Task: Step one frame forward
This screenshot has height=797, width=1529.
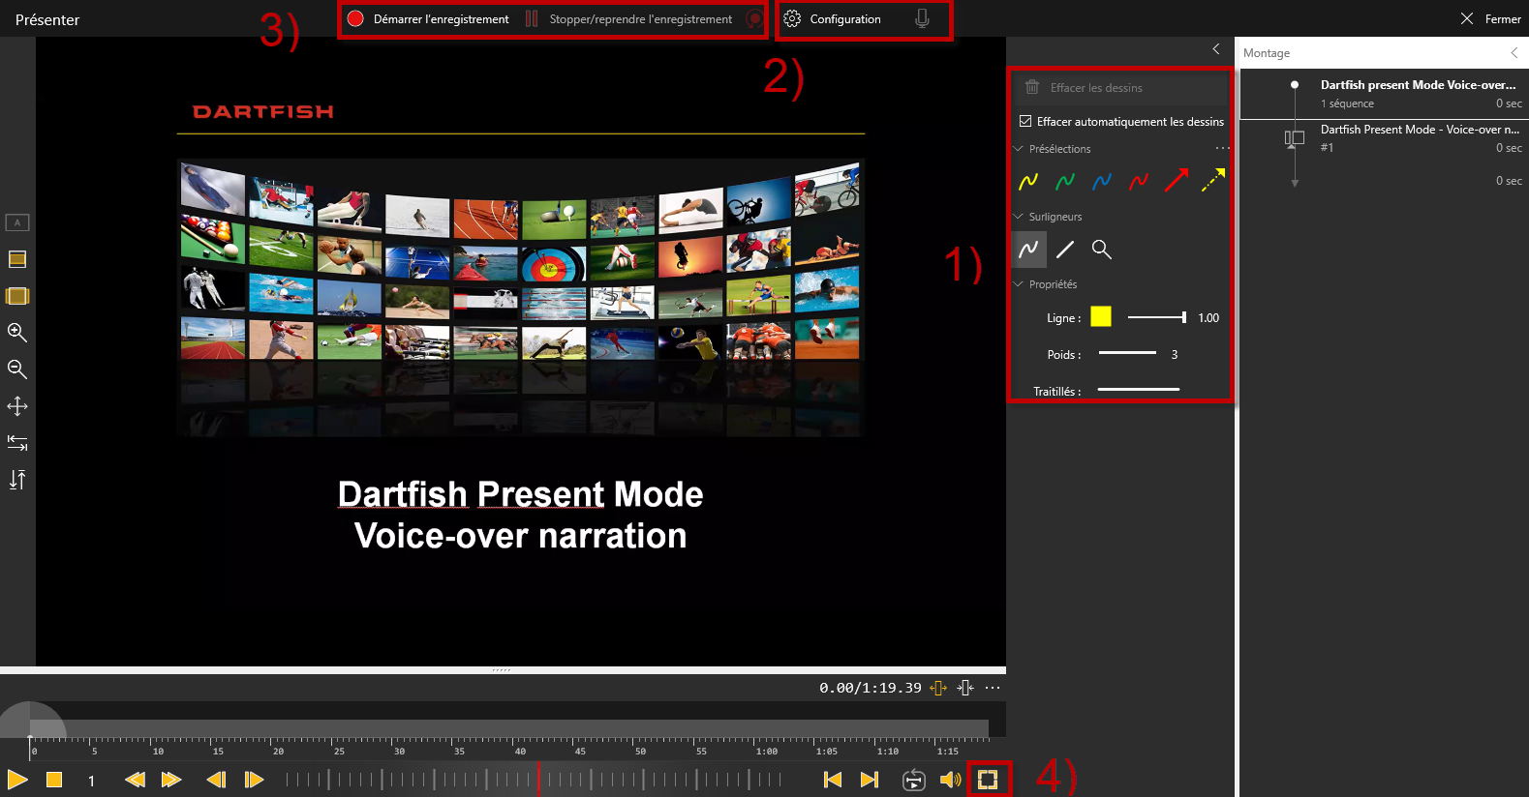Action: [x=254, y=780]
